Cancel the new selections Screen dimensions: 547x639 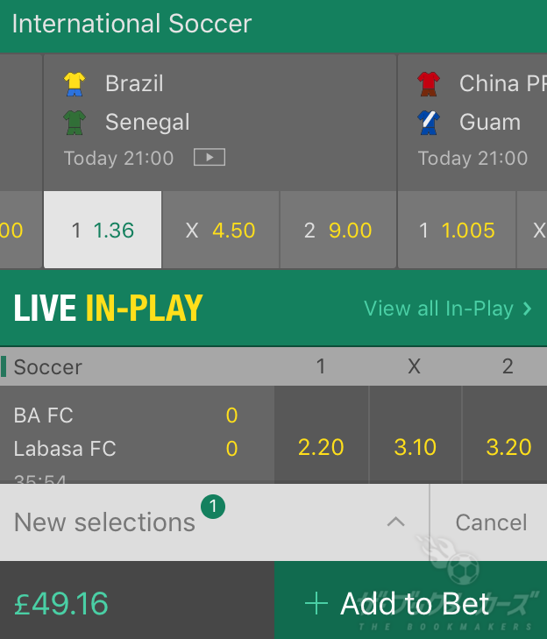coord(491,522)
